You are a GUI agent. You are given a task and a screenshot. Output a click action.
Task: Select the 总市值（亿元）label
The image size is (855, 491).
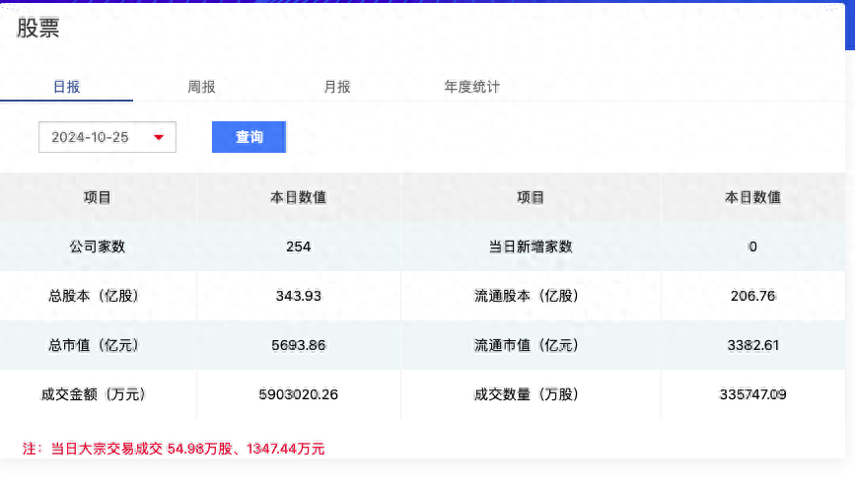[x=94, y=345]
